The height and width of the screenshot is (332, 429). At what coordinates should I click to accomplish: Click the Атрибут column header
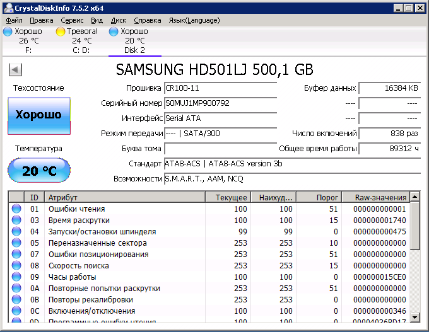click(x=125, y=197)
